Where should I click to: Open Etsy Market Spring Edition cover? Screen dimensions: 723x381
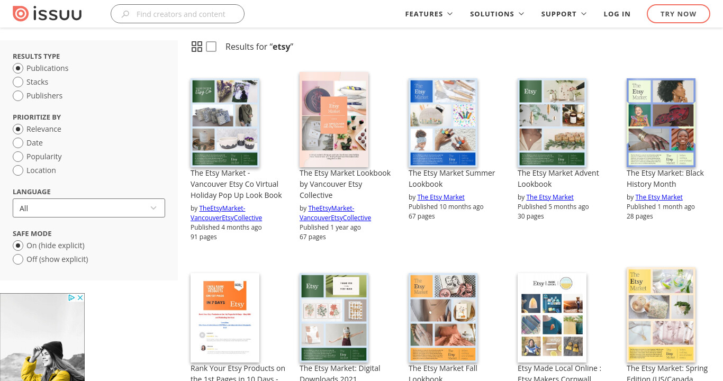pos(661,315)
